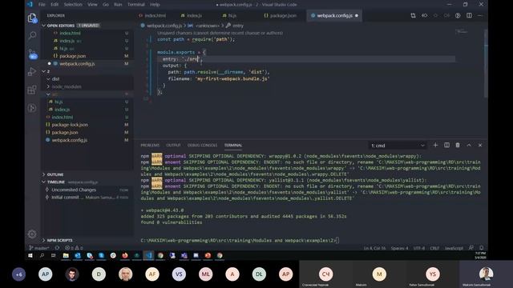Click the Visual Studio Code taskbar icon

click(x=148, y=255)
